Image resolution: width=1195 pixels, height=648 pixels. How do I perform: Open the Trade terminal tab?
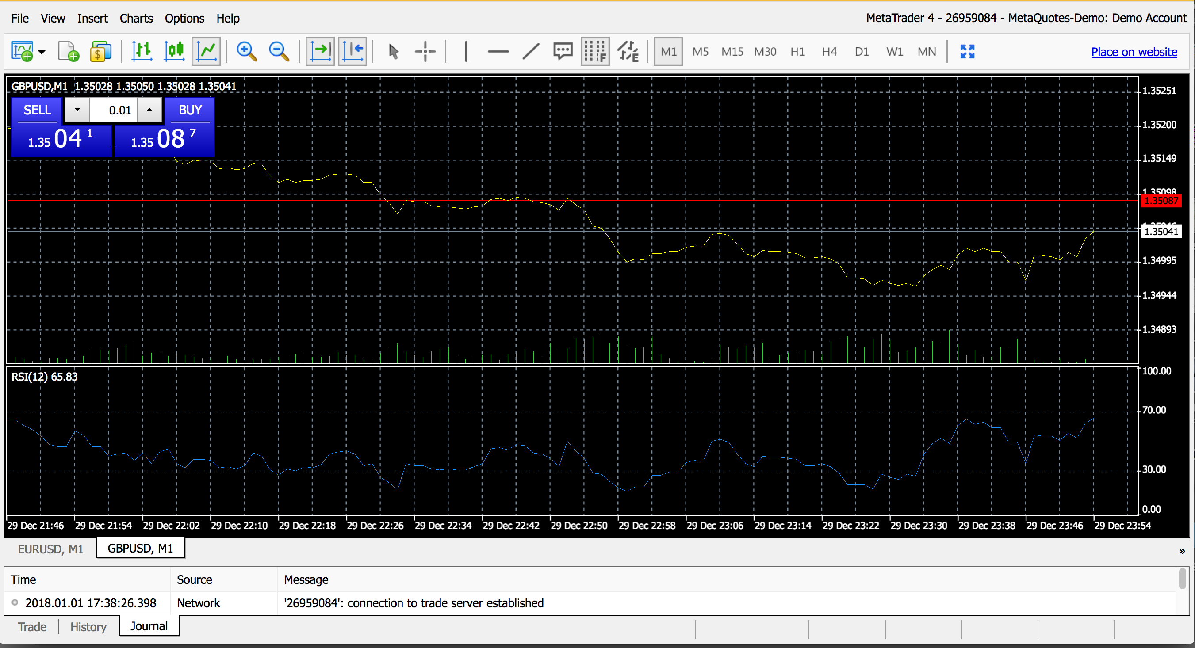32,627
